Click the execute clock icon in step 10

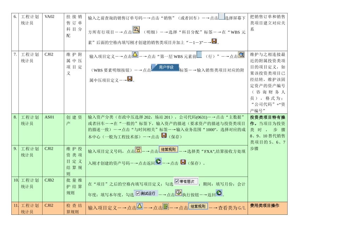178,192
